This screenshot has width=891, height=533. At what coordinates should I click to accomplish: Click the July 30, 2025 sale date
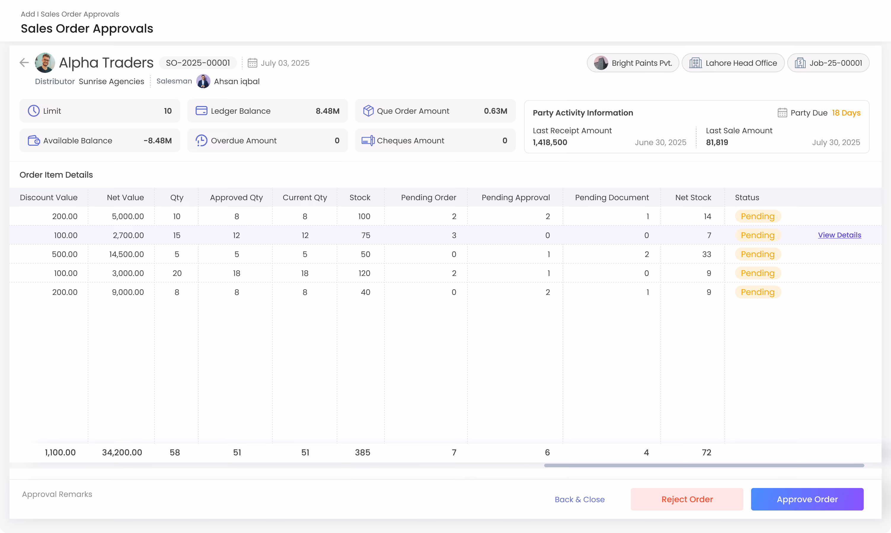click(836, 142)
